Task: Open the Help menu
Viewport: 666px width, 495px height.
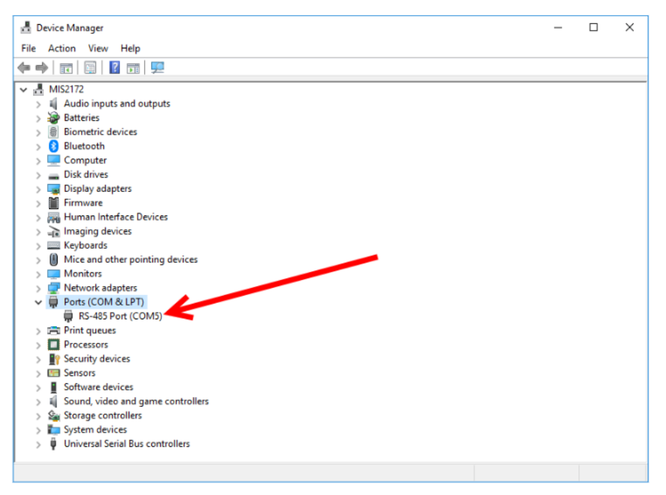Action: 131,48
